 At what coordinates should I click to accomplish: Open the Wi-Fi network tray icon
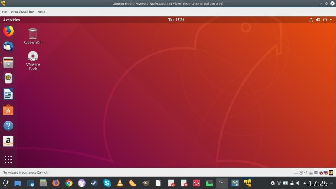coord(279,183)
